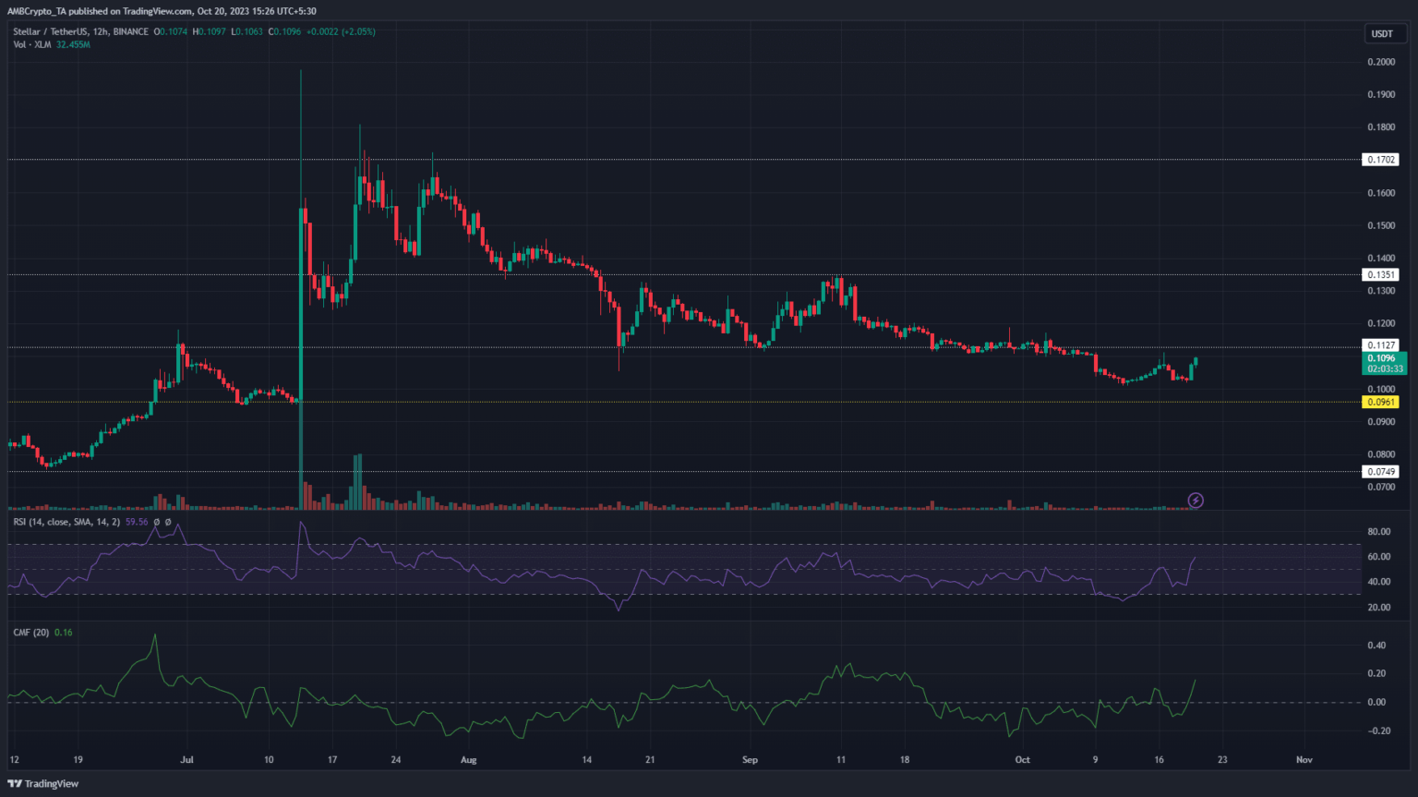Click the green 0.1096 current price label

tap(1382, 358)
